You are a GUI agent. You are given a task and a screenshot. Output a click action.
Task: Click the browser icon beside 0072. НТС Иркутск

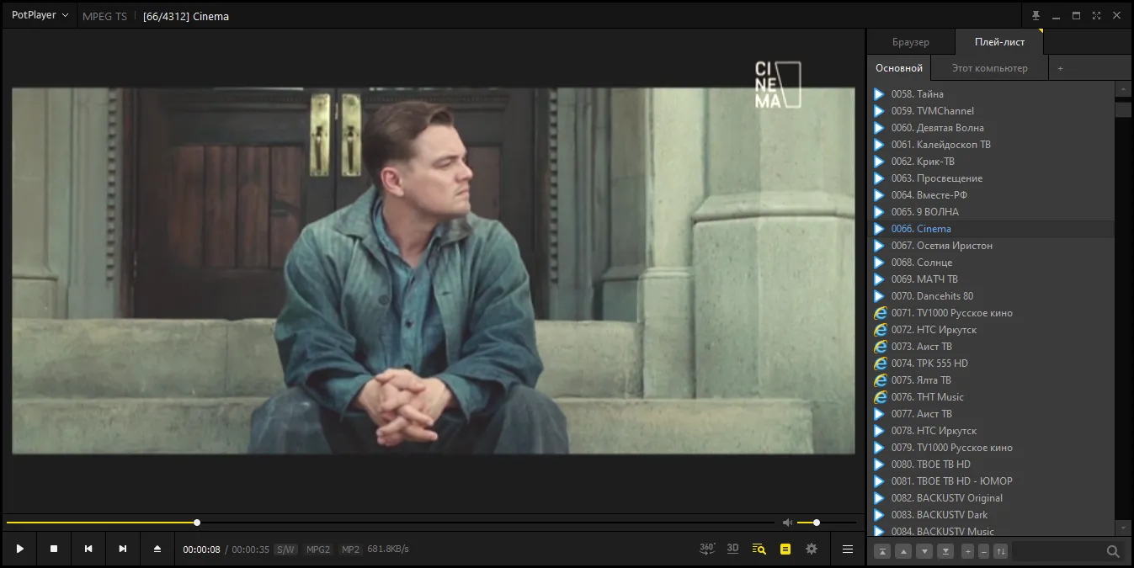pos(881,330)
